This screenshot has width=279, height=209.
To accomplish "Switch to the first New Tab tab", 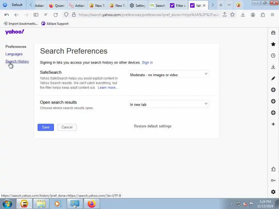I will pyautogui.click(x=97, y=5).
